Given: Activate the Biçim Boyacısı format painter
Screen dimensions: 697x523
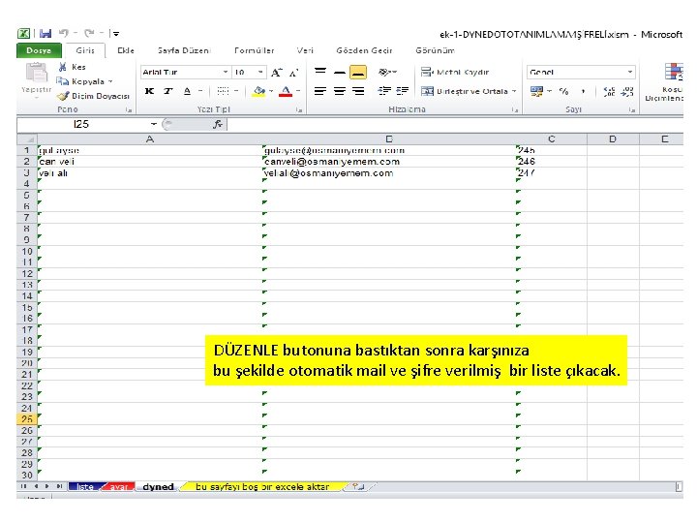Looking at the screenshot, I should (93, 96).
